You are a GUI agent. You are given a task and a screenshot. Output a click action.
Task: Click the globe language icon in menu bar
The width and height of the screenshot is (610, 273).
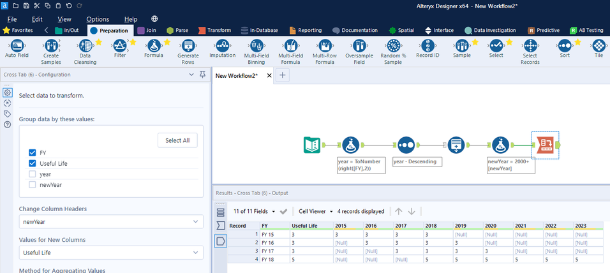pos(154,18)
